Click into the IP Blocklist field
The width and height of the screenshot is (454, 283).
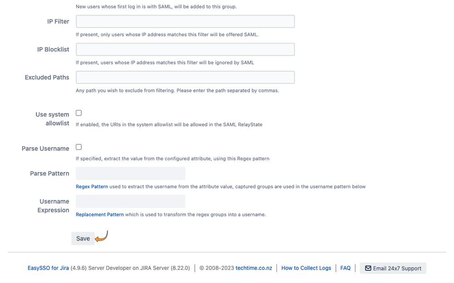(185, 49)
